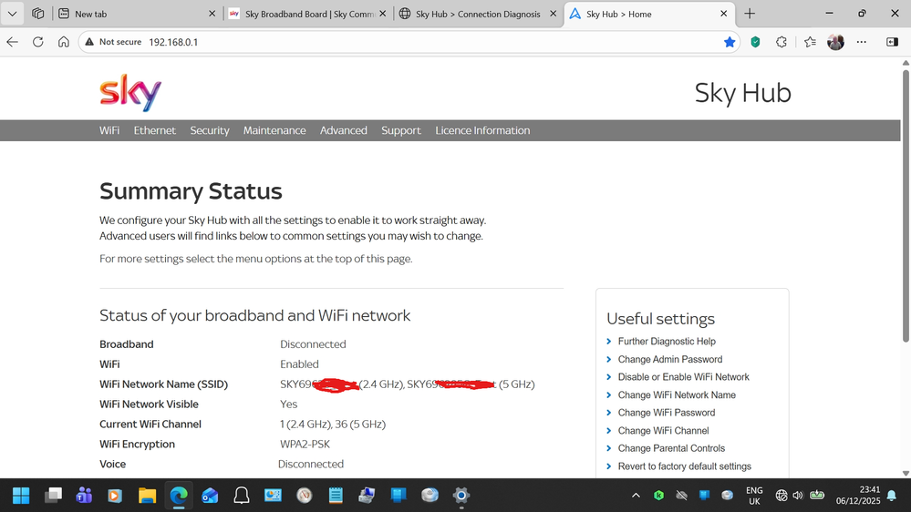Open the Ethernet menu

[x=154, y=130]
